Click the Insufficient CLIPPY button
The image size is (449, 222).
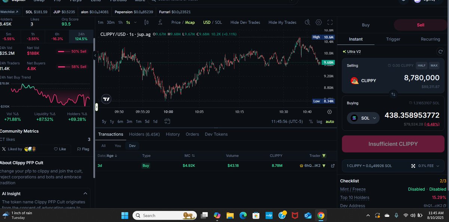point(393,144)
